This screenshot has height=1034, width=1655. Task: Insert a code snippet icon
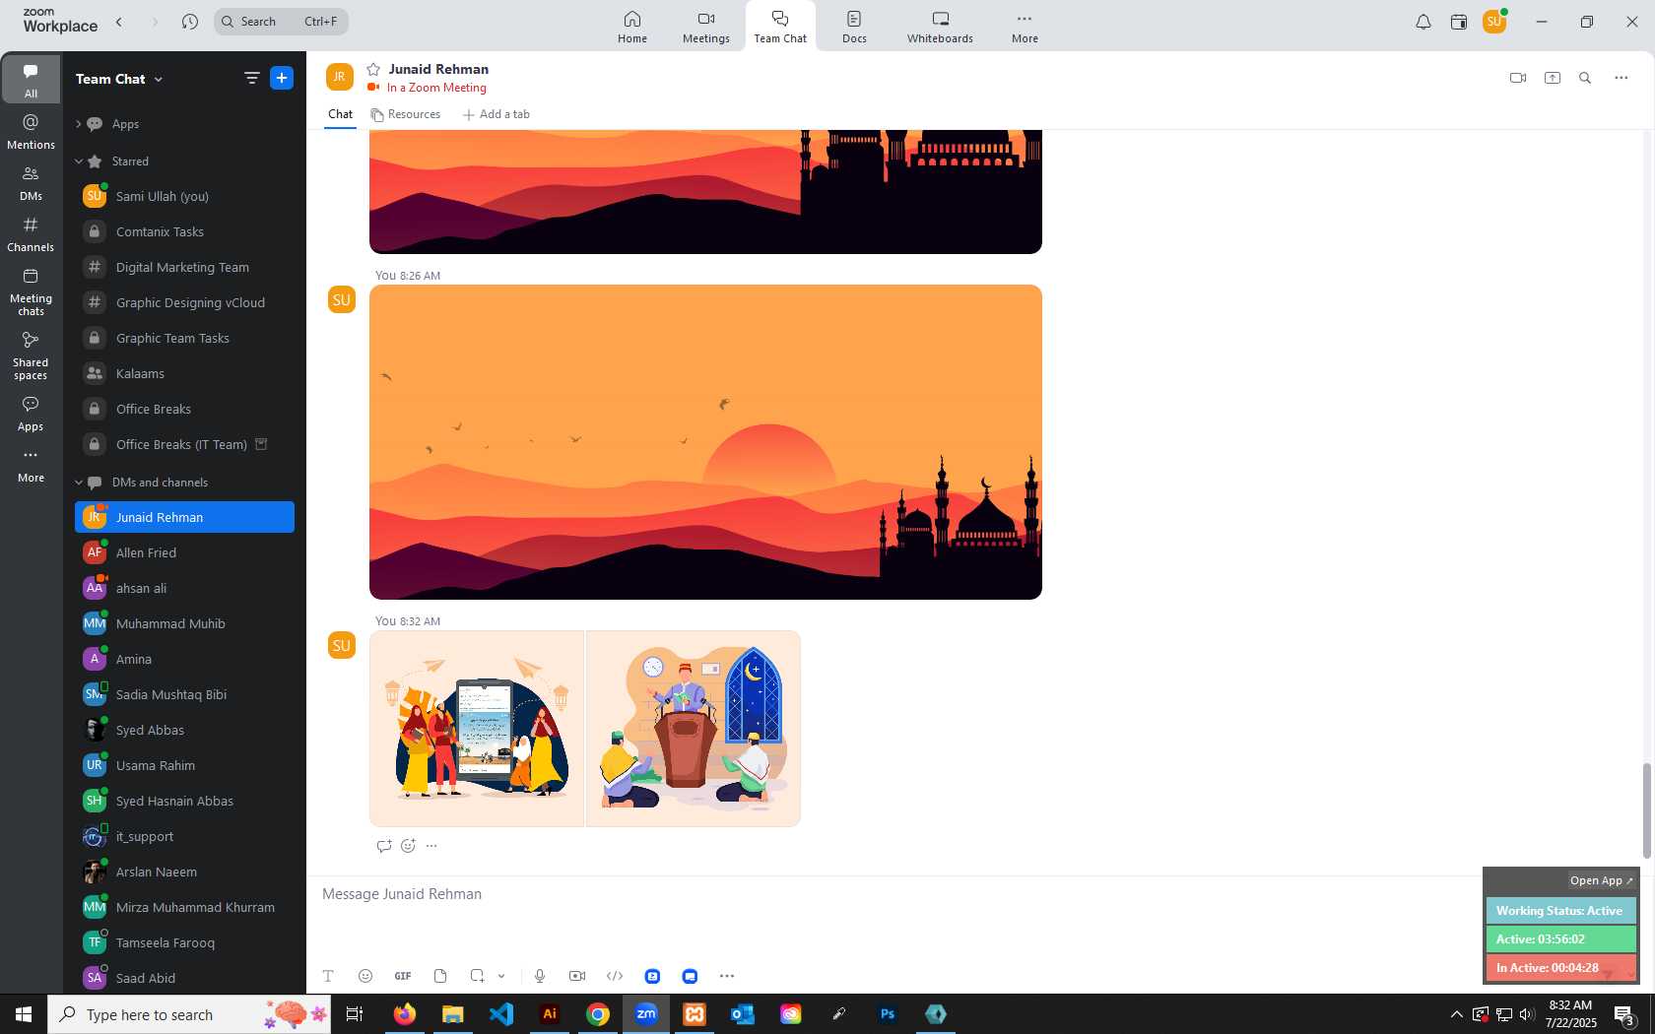pyautogui.click(x=615, y=976)
